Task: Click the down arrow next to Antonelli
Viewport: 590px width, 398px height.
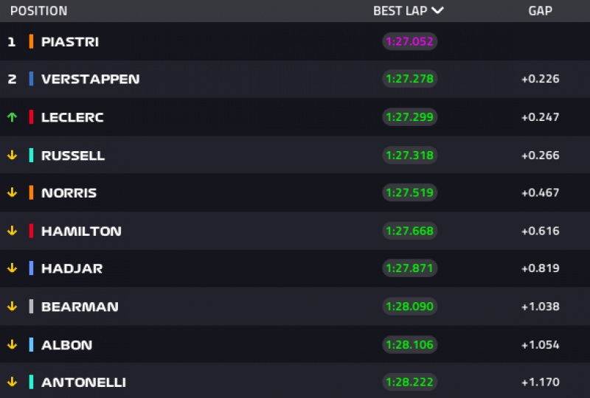Action: (12, 383)
